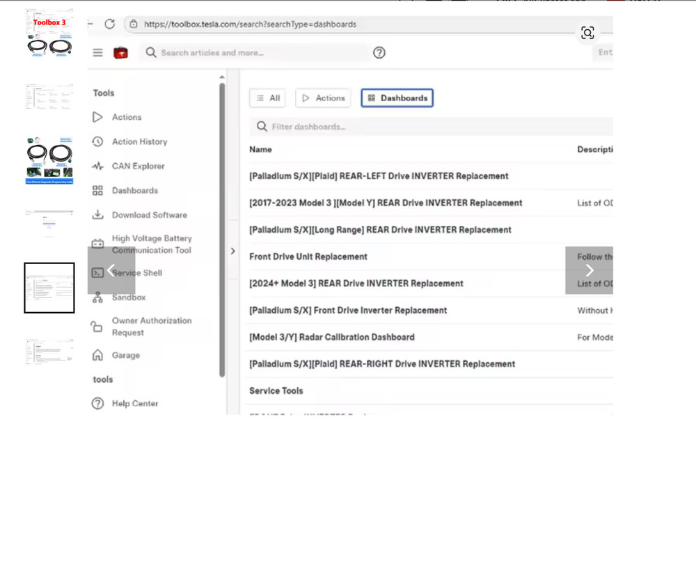
Task: Click the Owner Authorization lock icon
Action: coord(97,327)
